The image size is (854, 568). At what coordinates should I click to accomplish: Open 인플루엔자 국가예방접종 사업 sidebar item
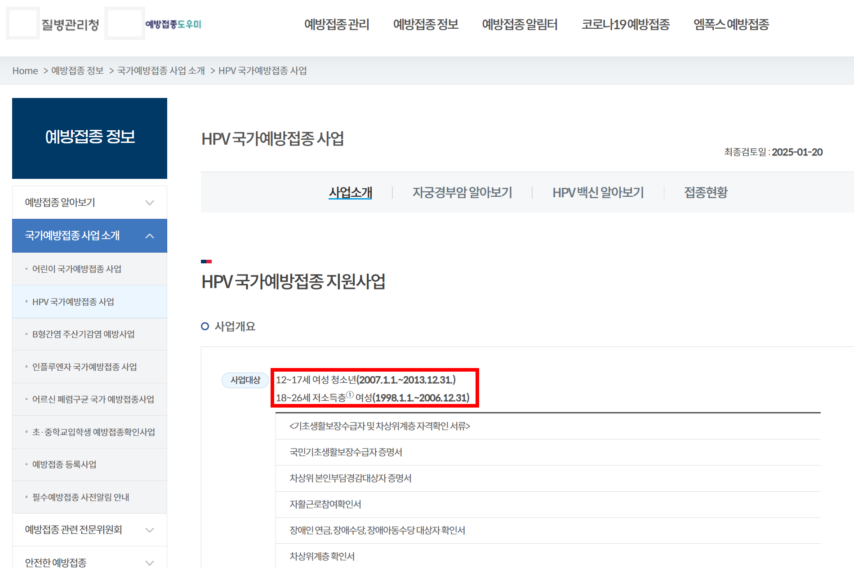(x=89, y=367)
